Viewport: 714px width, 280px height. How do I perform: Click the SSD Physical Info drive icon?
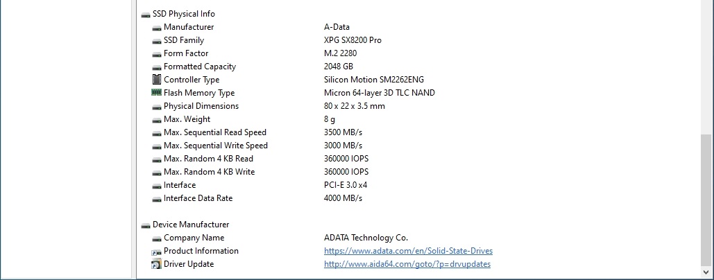(146, 15)
